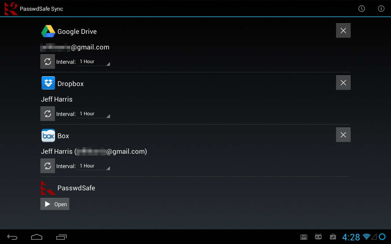The width and height of the screenshot is (391, 244).
Task: Click the Dropbox logo icon
Action: tap(48, 83)
